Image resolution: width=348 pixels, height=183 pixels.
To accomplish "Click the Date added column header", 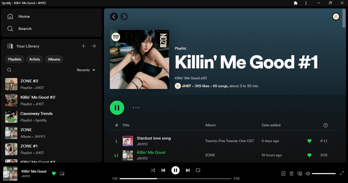I will [271, 125].
